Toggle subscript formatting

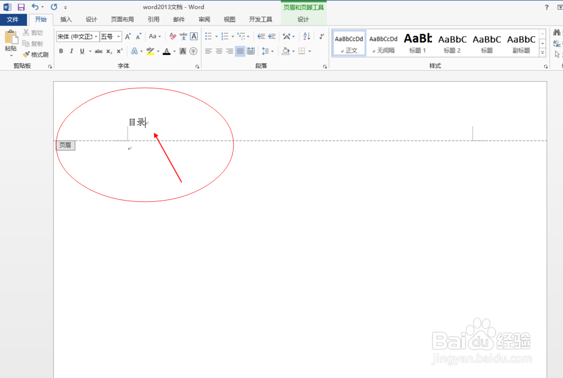coord(109,52)
